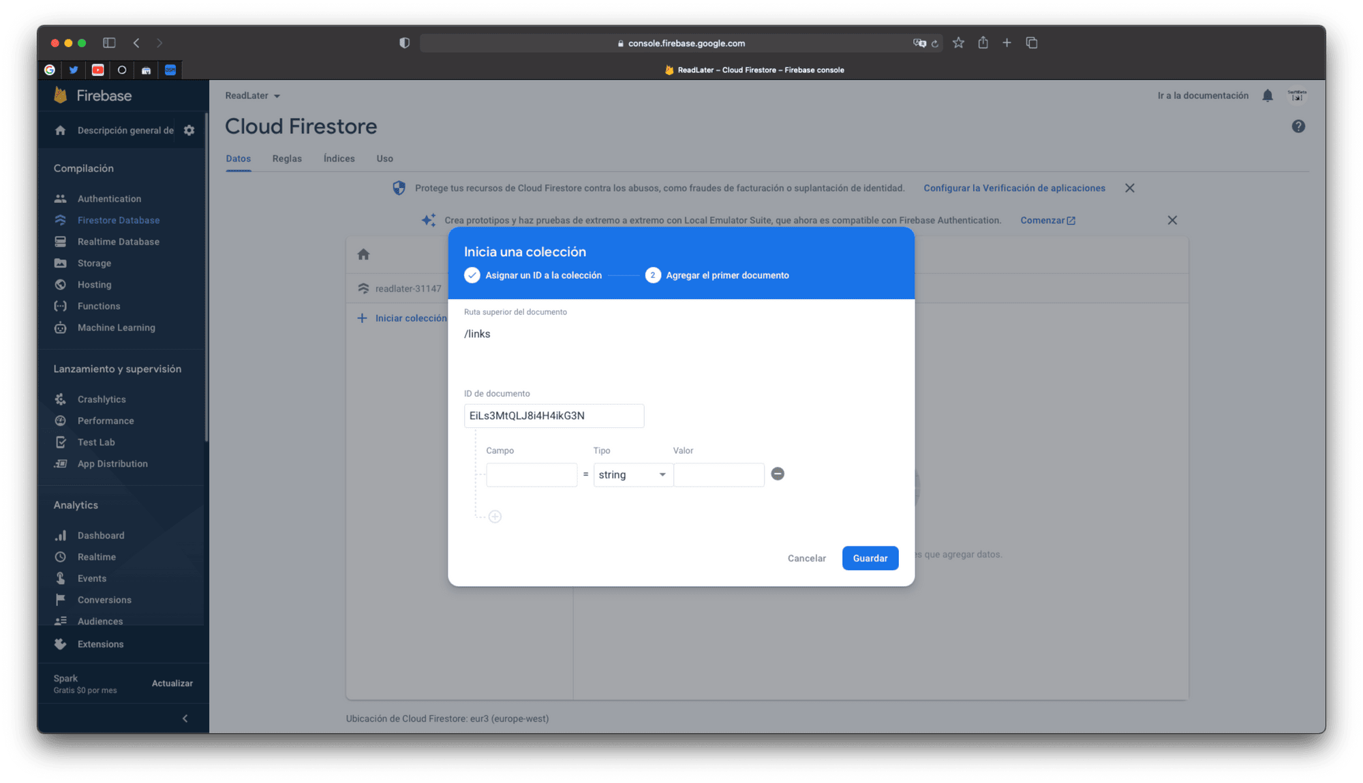Switch to the Datos tab
The width and height of the screenshot is (1363, 783).
tap(238, 158)
